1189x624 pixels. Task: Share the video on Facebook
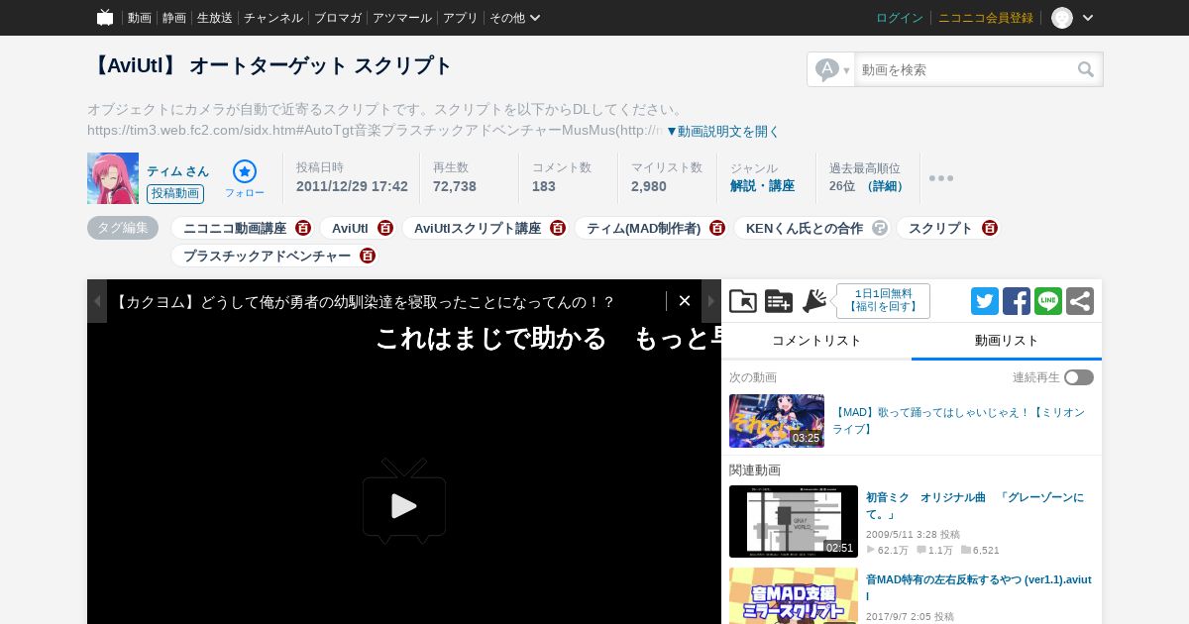[x=1017, y=301]
